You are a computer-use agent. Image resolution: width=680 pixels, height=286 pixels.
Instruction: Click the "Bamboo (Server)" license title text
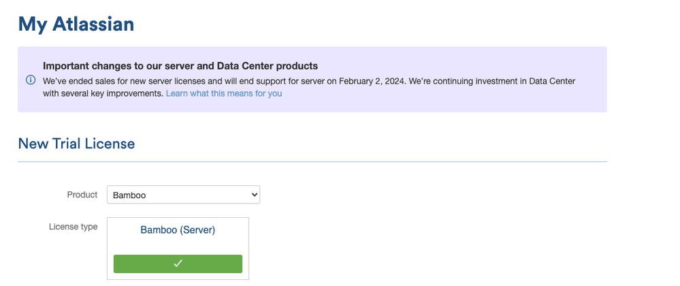click(x=178, y=230)
